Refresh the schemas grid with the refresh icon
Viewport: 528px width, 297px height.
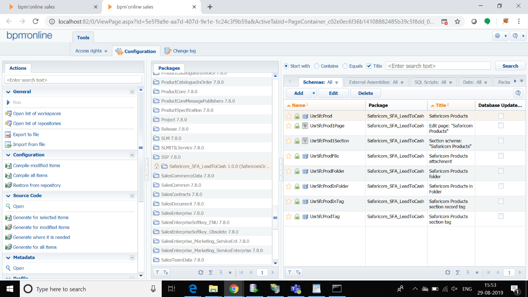click(448, 272)
